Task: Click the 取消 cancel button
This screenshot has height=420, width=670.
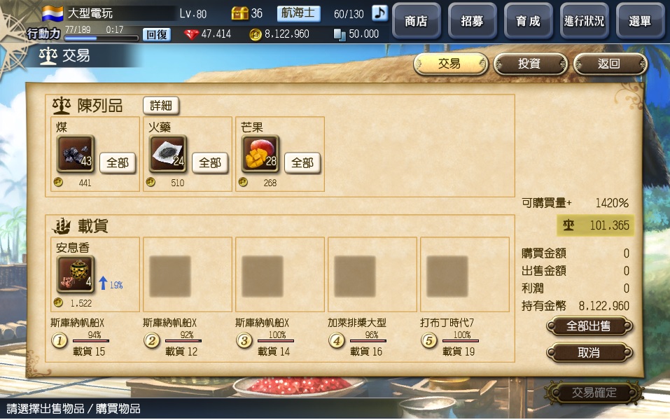Action: pyautogui.click(x=589, y=353)
